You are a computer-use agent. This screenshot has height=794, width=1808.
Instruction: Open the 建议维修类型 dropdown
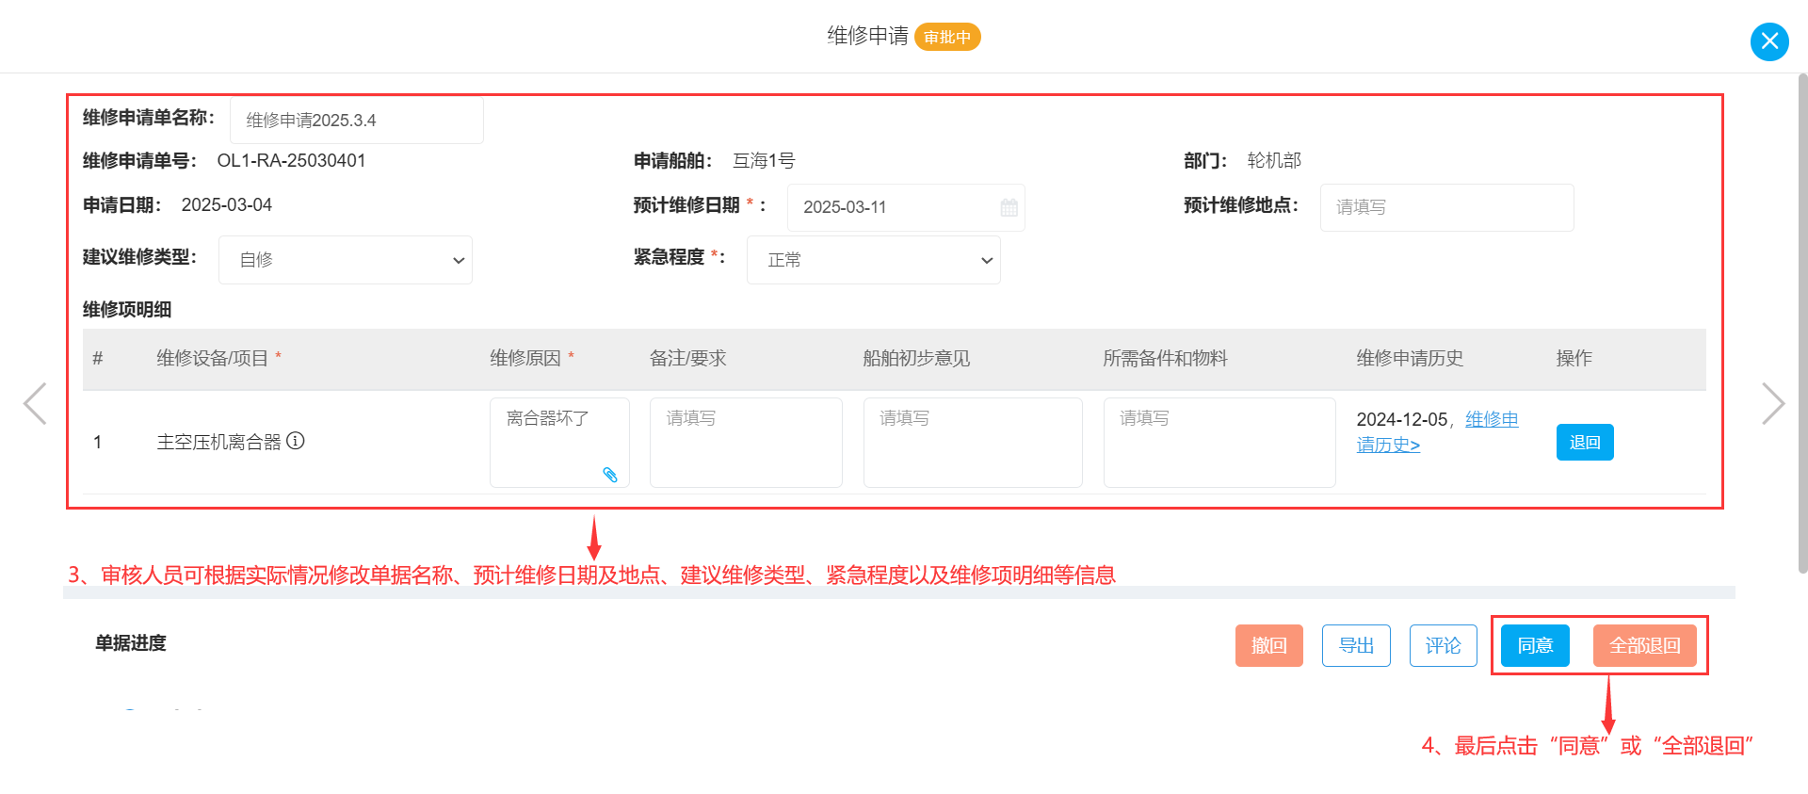(x=346, y=260)
